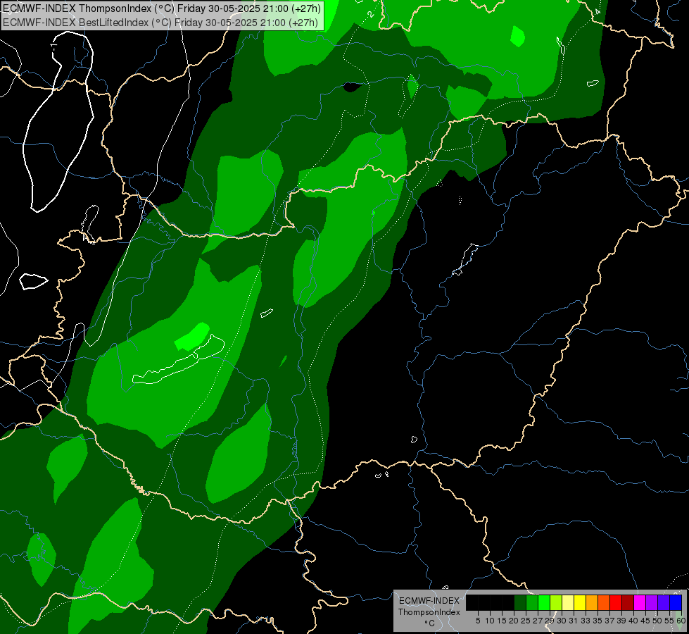This screenshot has height=634, width=689.
Task: Select the lime 29–30 legend swatch
Action: (x=556, y=602)
